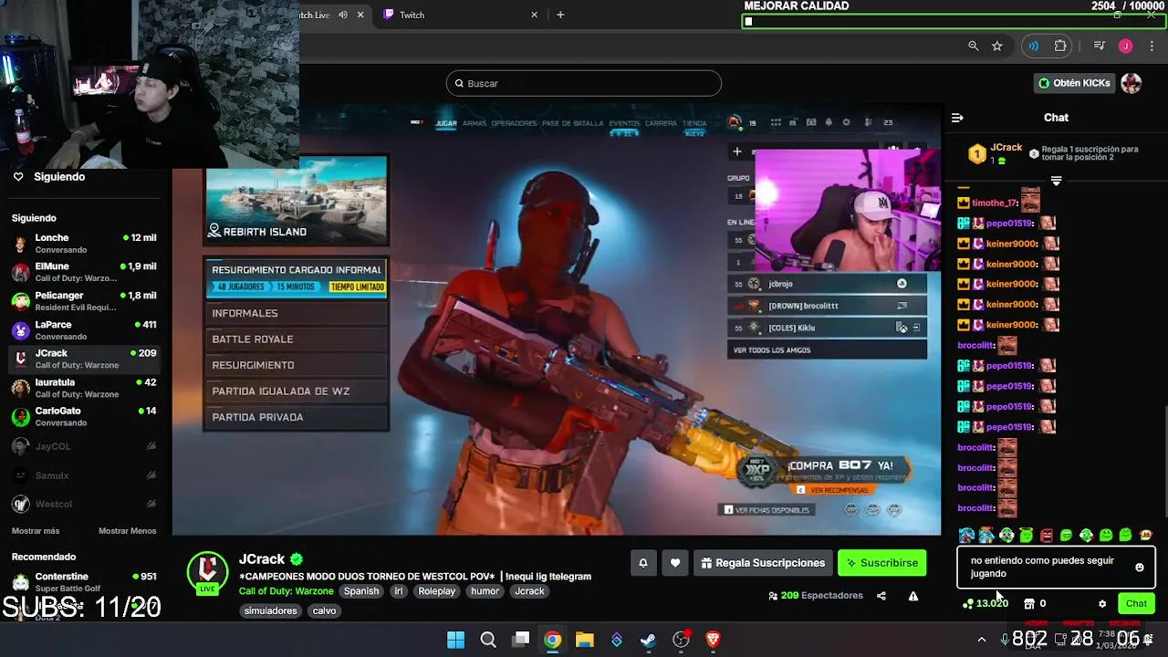This screenshot has height=657, width=1168.
Task: Open Call of Duty: Warzone category link
Action: click(287, 591)
